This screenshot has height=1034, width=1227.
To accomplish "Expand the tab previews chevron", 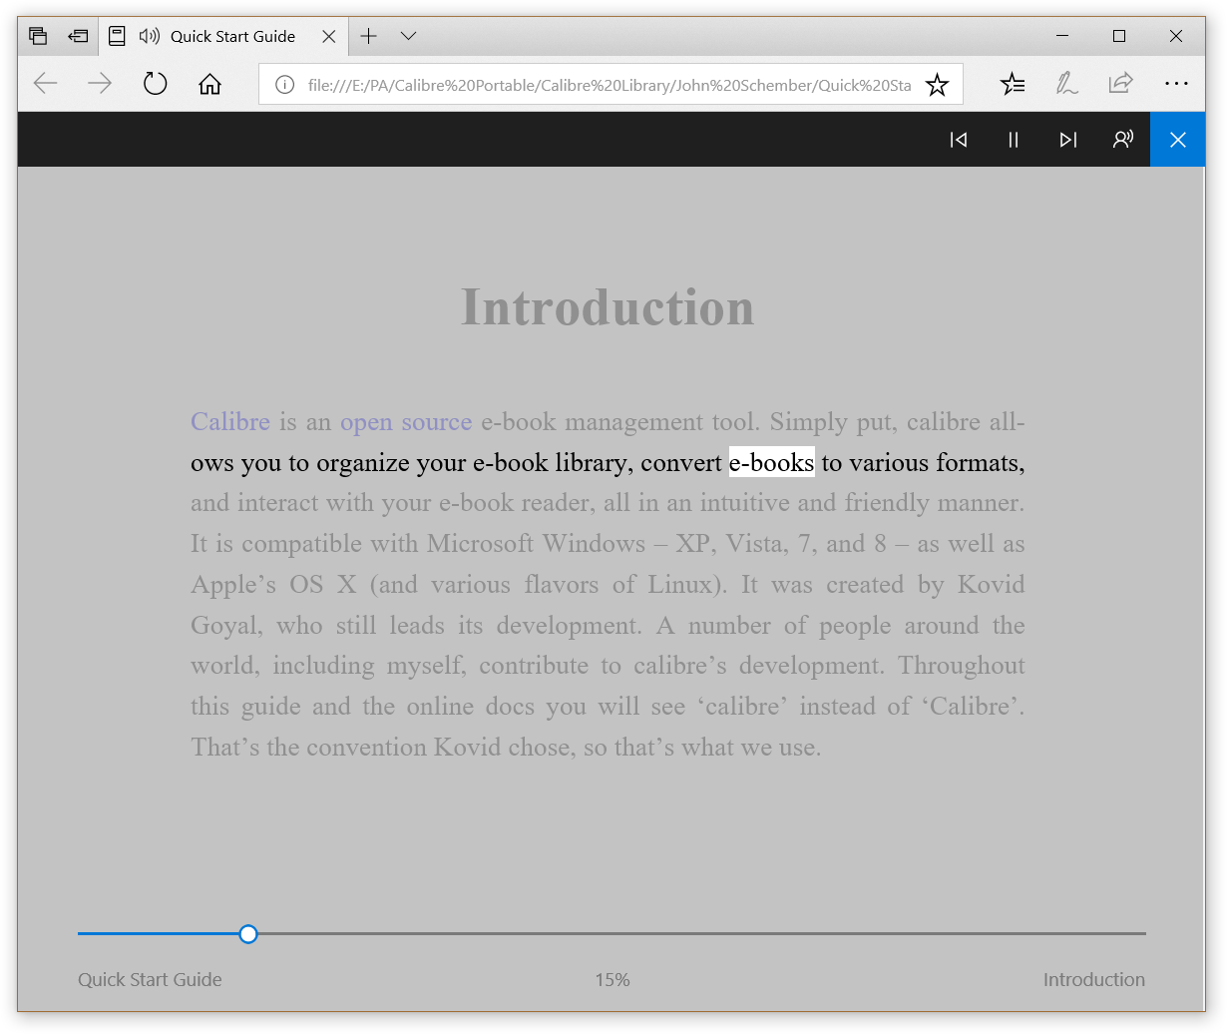I will coord(408,36).
